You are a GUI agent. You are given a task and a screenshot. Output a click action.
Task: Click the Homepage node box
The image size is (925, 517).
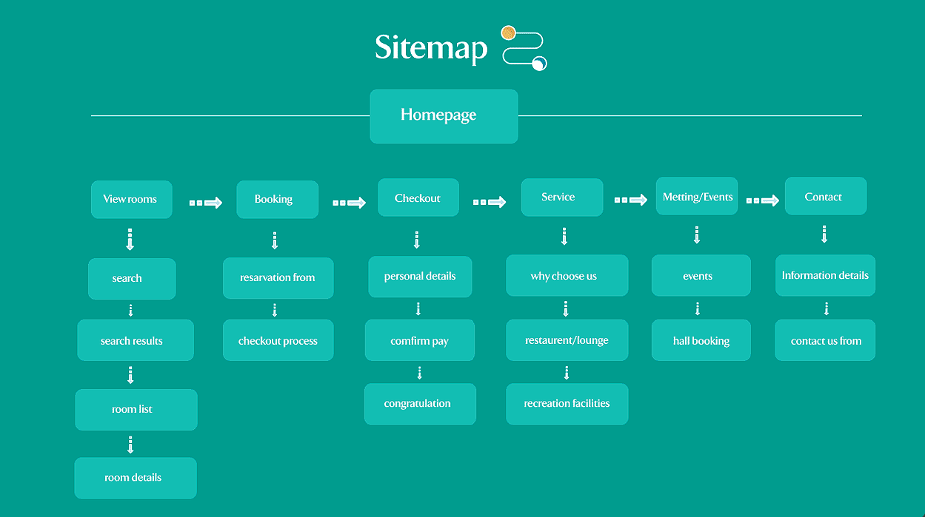click(444, 116)
